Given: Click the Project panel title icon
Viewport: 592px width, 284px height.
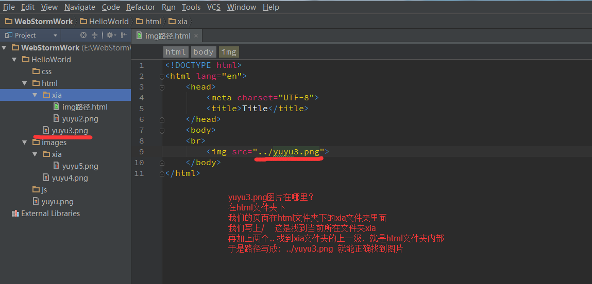Looking at the screenshot, I should point(8,35).
